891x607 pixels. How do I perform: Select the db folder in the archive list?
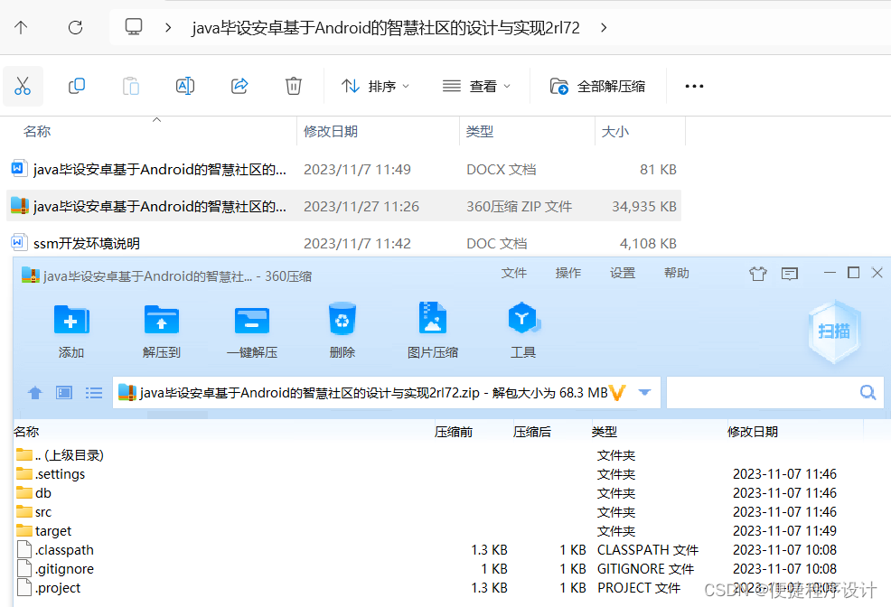(41, 492)
